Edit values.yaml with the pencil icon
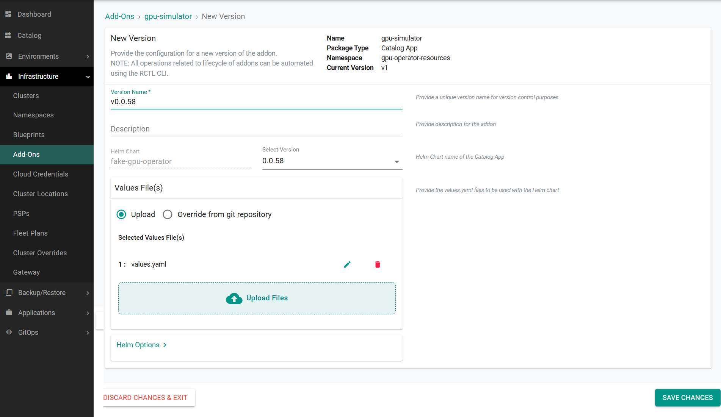 pos(347,264)
